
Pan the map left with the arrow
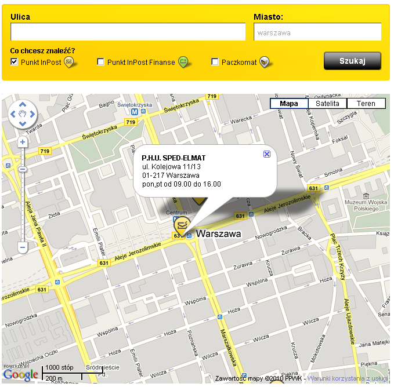coord(13,113)
